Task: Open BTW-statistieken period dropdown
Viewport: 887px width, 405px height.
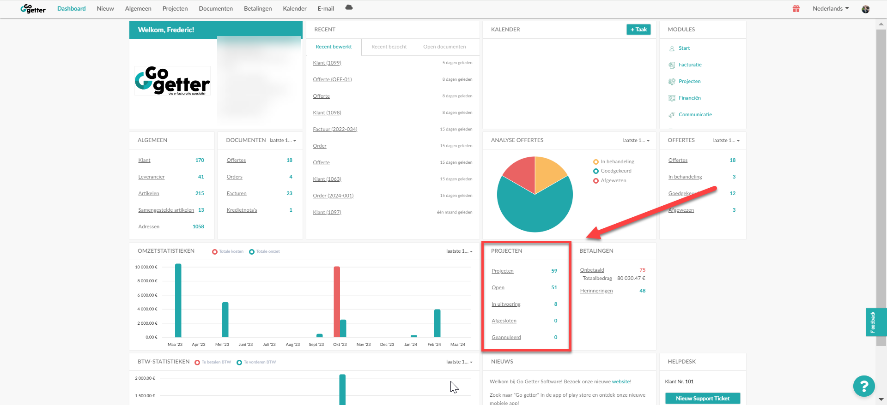Action: point(459,362)
